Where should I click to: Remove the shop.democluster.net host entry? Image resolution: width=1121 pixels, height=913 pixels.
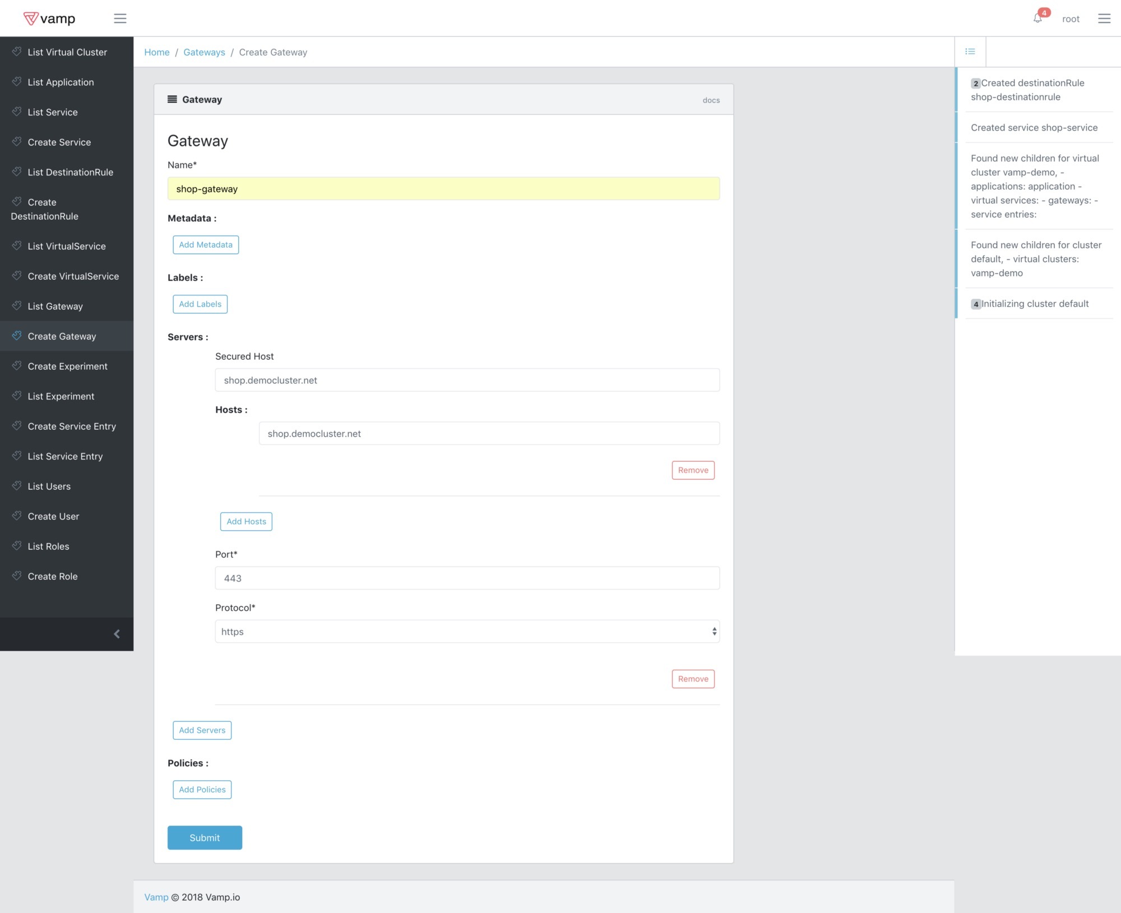(x=693, y=470)
